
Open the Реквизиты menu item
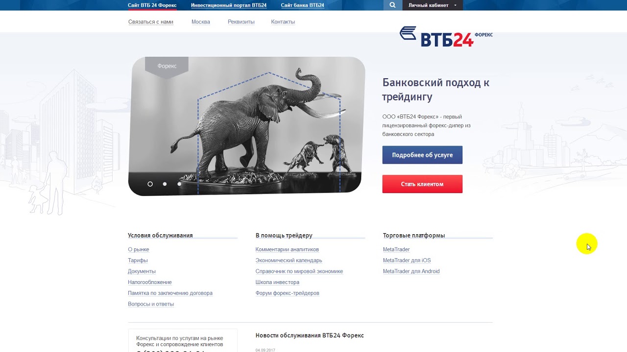click(x=241, y=22)
